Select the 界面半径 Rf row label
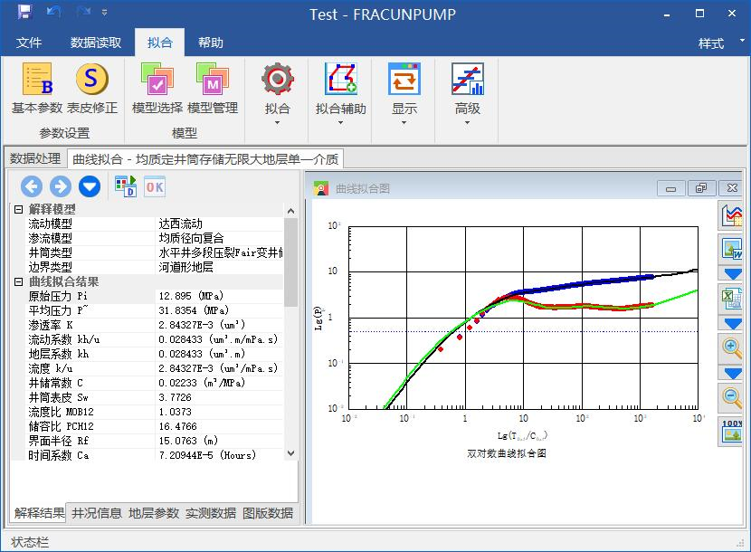This screenshot has height=552, width=751. (x=59, y=441)
